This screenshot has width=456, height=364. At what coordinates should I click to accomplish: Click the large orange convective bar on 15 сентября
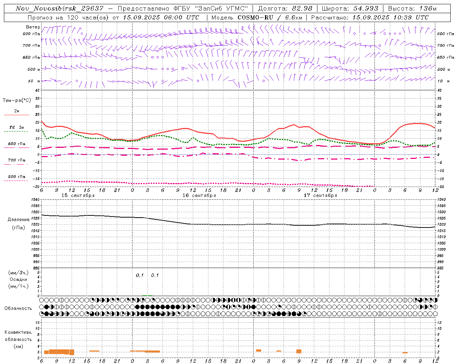tap(59, 352)
